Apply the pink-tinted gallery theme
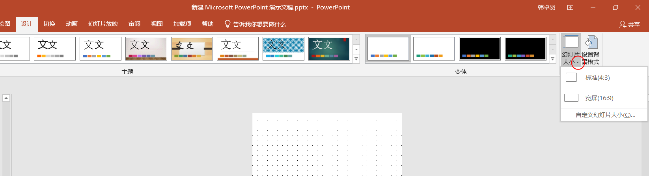The height and width of the screenshot is (176, 649). click(x=146, y=49)
